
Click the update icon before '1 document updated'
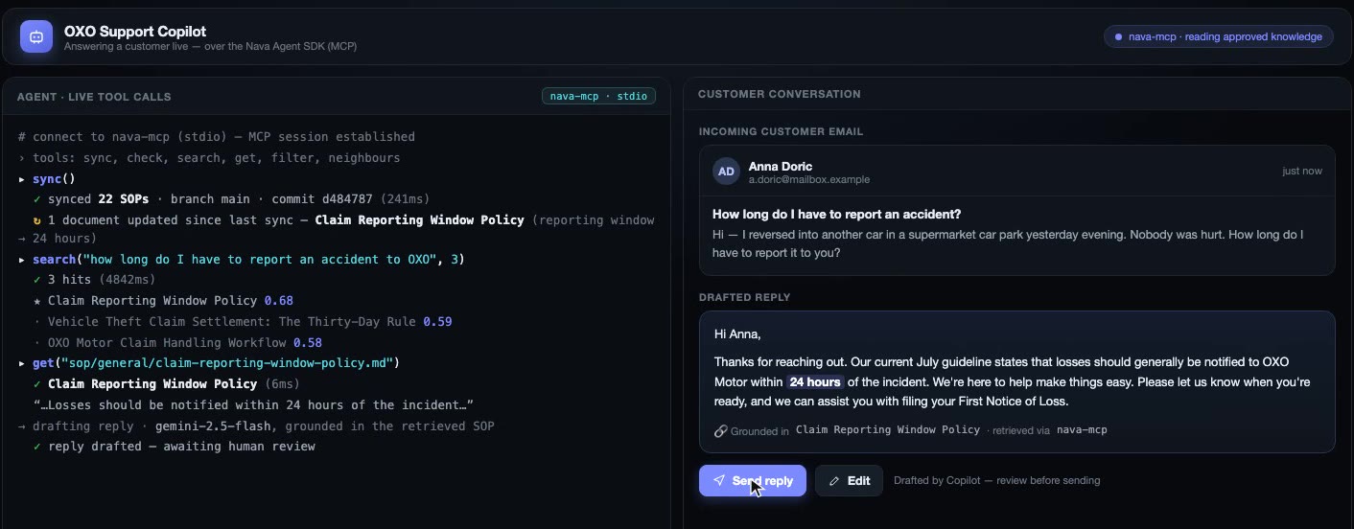[x=36, y=220]
